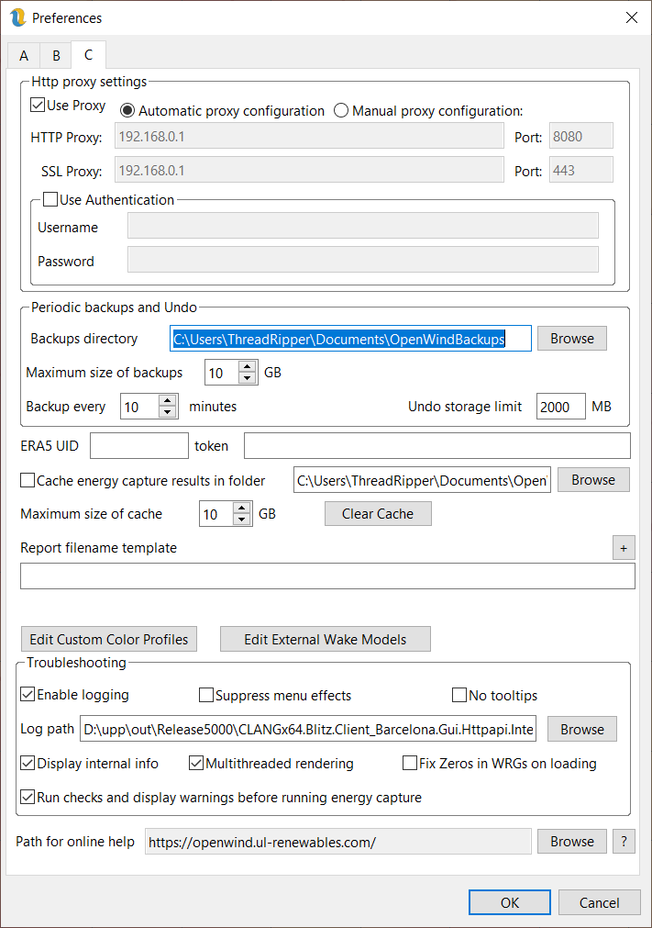
Task: Click into the ERA5 UID field
Action: pos(138,446)
